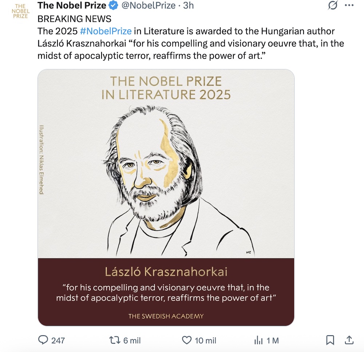View post analytics via the views icon
This screenshot has height=352, width=364.
pos(258,340)
